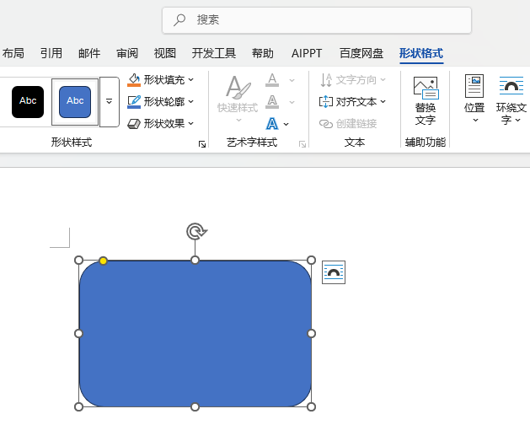Click the alt text (替换文字) button
The height and width of the screenshot is (441, 530).
[x=426, y=99]
